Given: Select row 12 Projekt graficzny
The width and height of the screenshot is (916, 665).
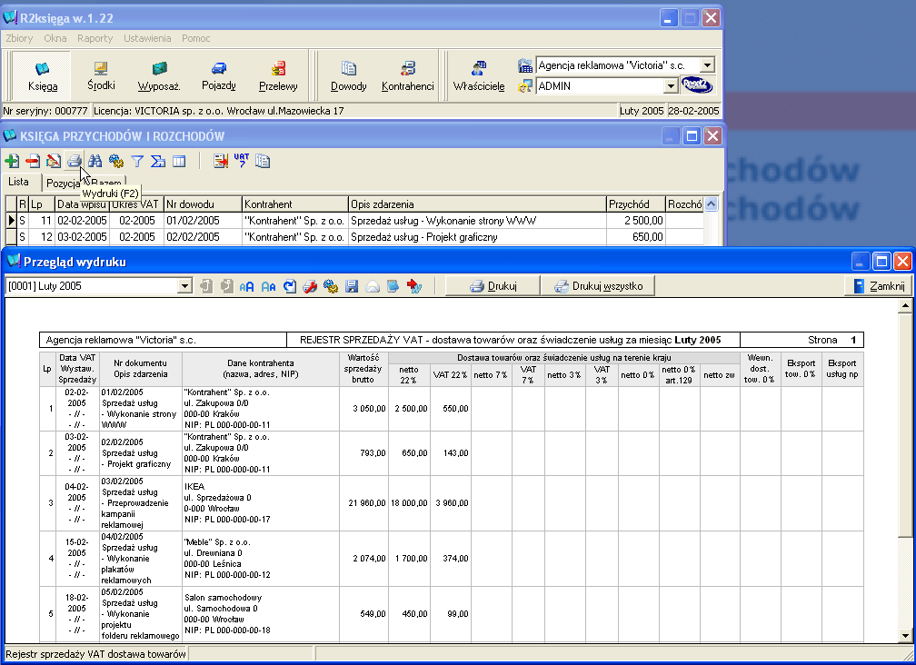Looking at the screenshot, I should pos(354,237).
